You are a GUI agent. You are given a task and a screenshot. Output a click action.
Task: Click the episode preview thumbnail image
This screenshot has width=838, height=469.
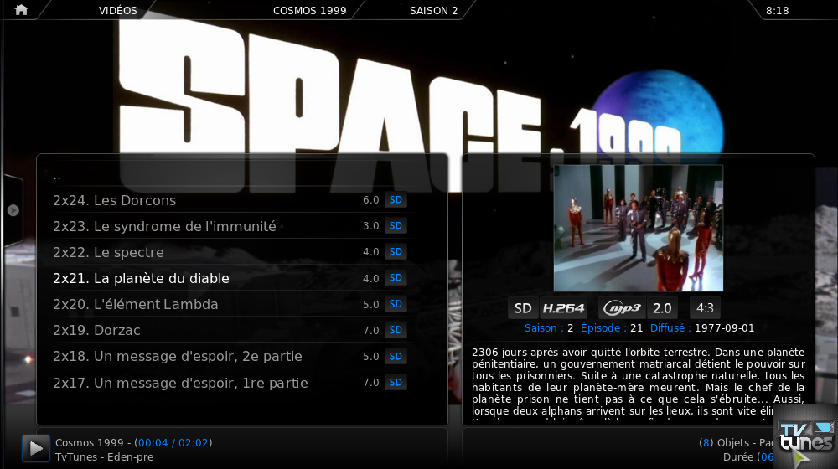pos(638,228)
